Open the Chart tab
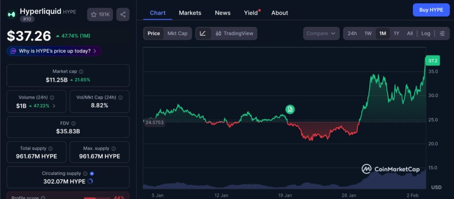454x199 pixels. tap(157, 13)
